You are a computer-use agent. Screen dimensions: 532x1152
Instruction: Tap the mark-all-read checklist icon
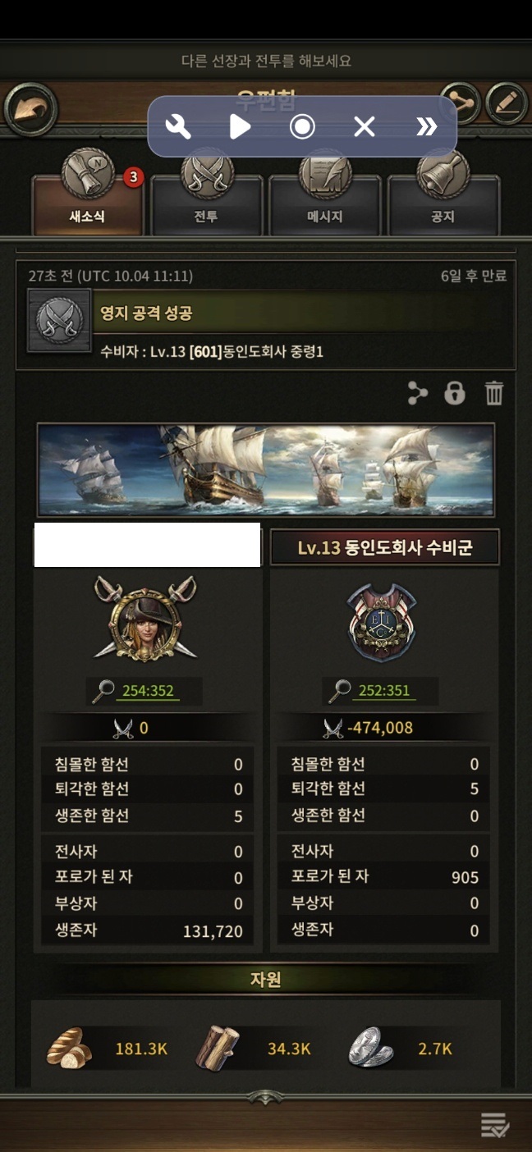pos(495,1126)
